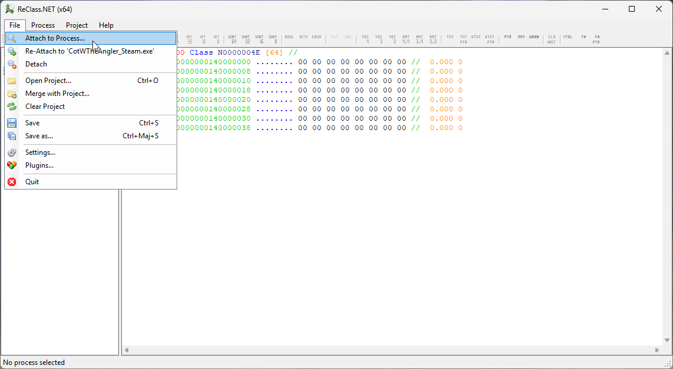This screenshot has height=369, width=673.
Task: Choose the TXT text type
Action: 450,37
